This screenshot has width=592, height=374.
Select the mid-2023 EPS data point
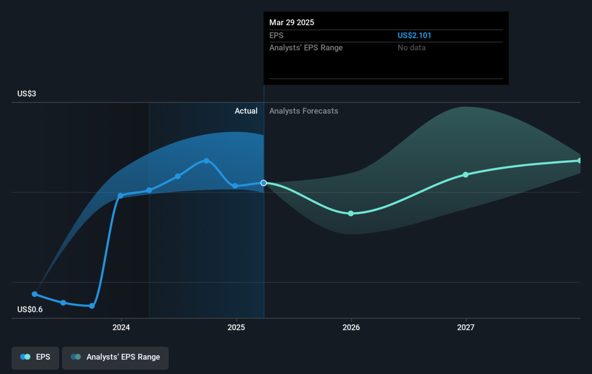(63, 303)
